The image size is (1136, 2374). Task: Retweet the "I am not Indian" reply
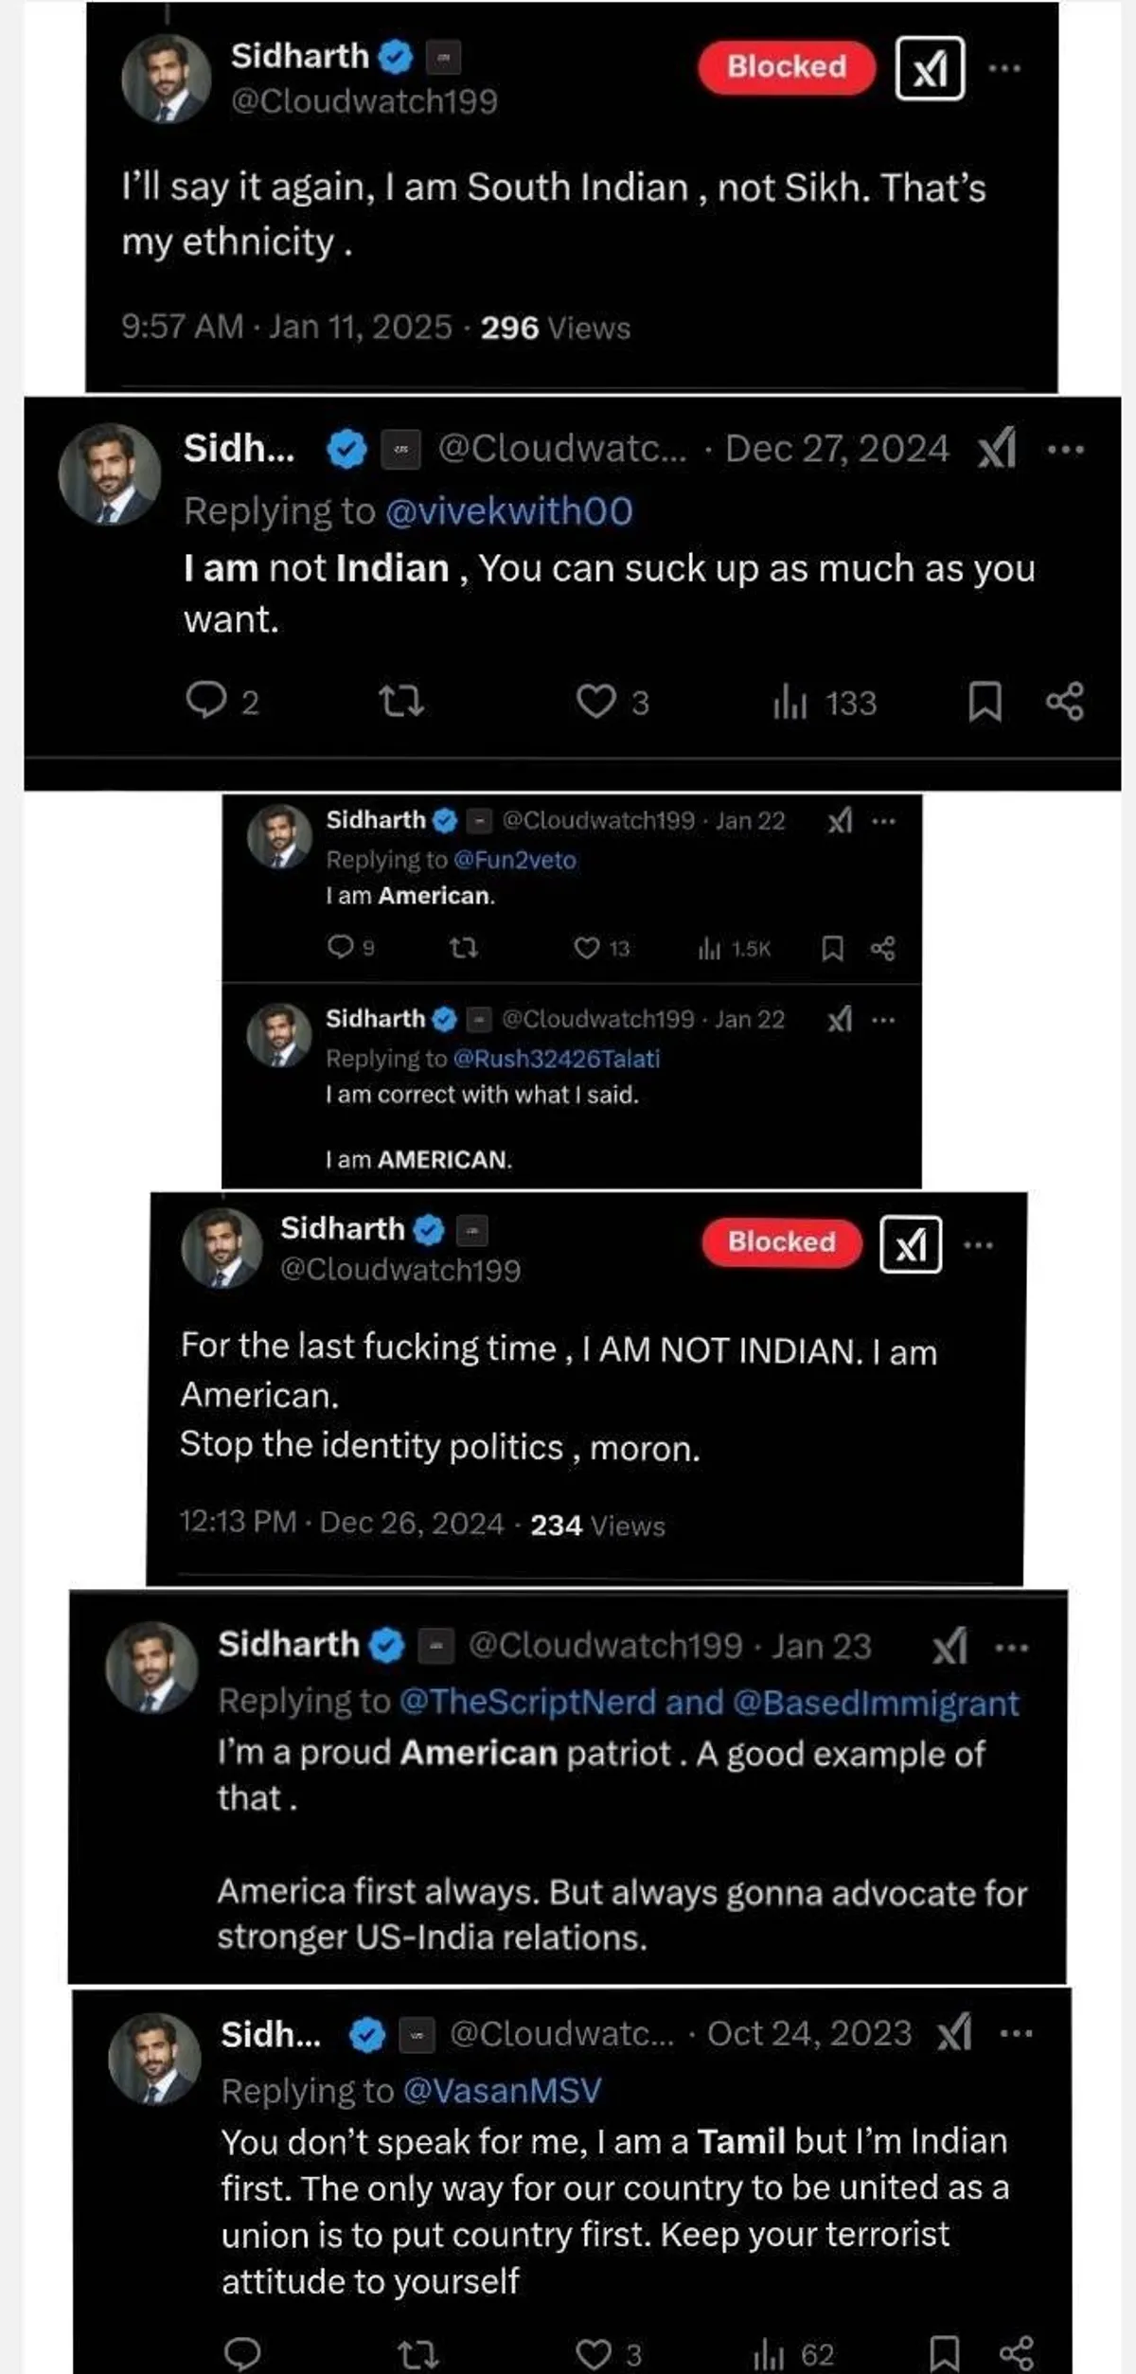400,702
